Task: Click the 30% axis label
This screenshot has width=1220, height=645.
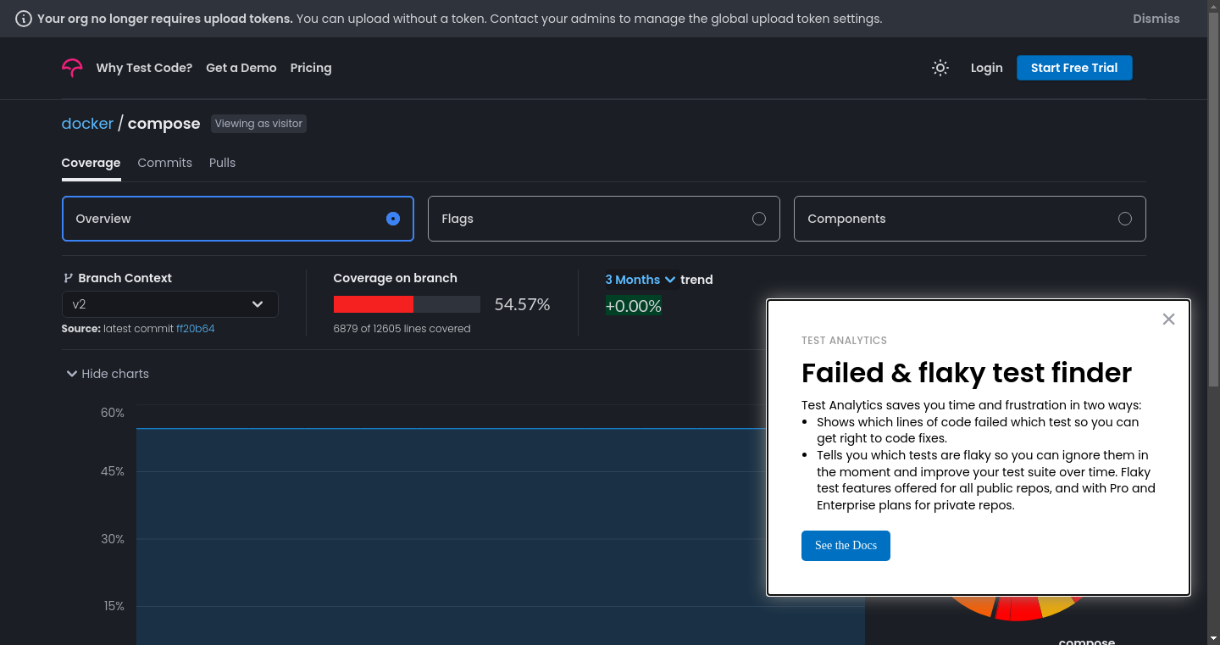Action: click(113, 539)
